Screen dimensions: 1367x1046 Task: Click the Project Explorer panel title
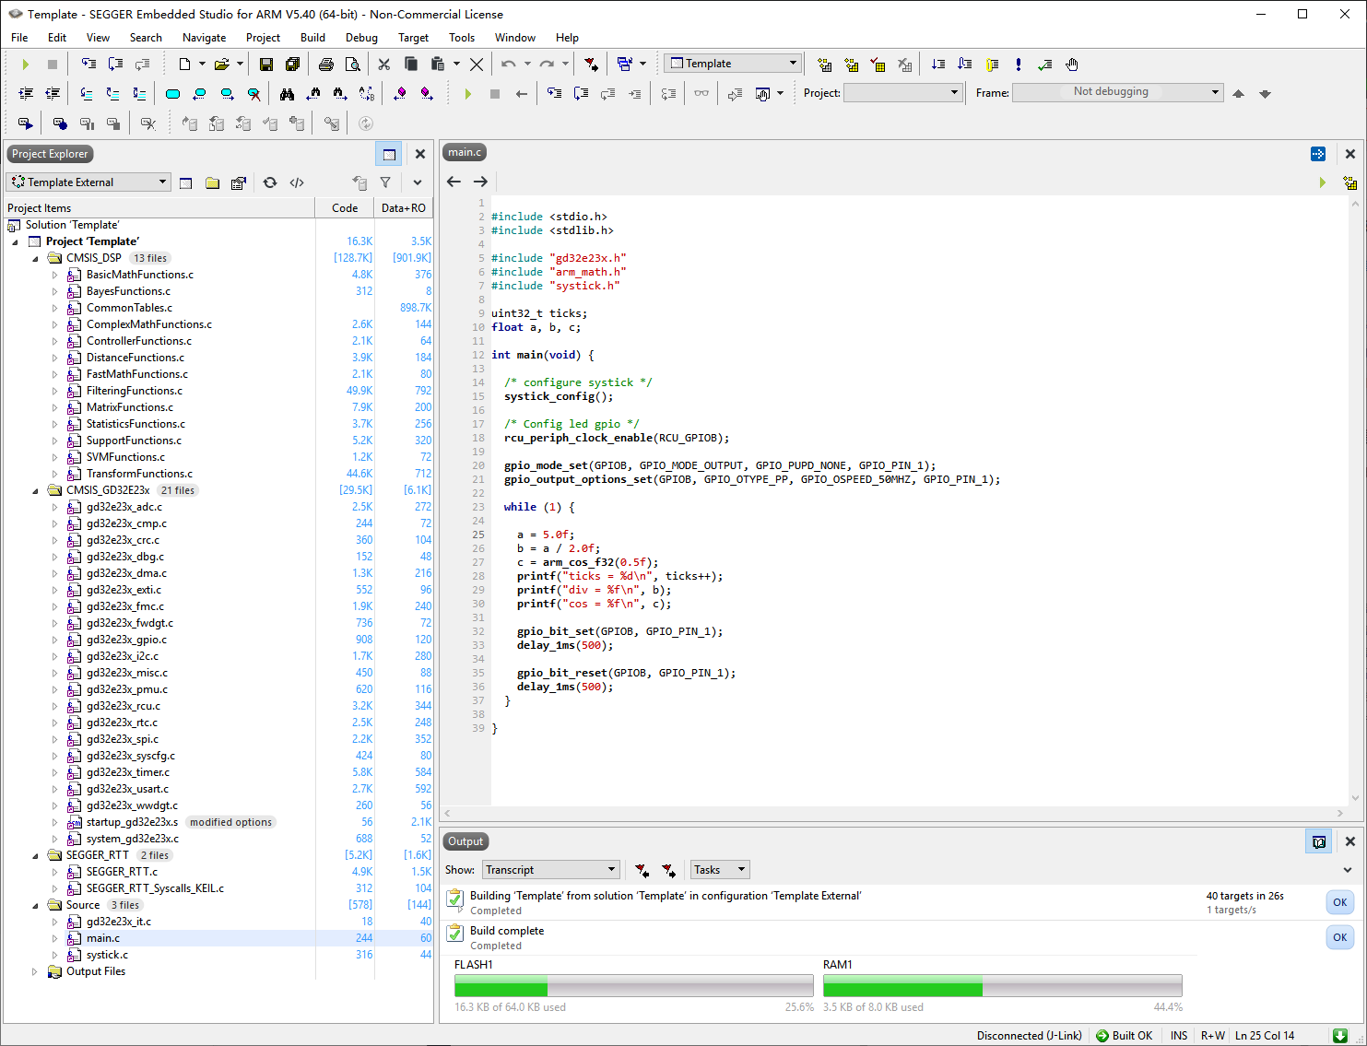50,154
